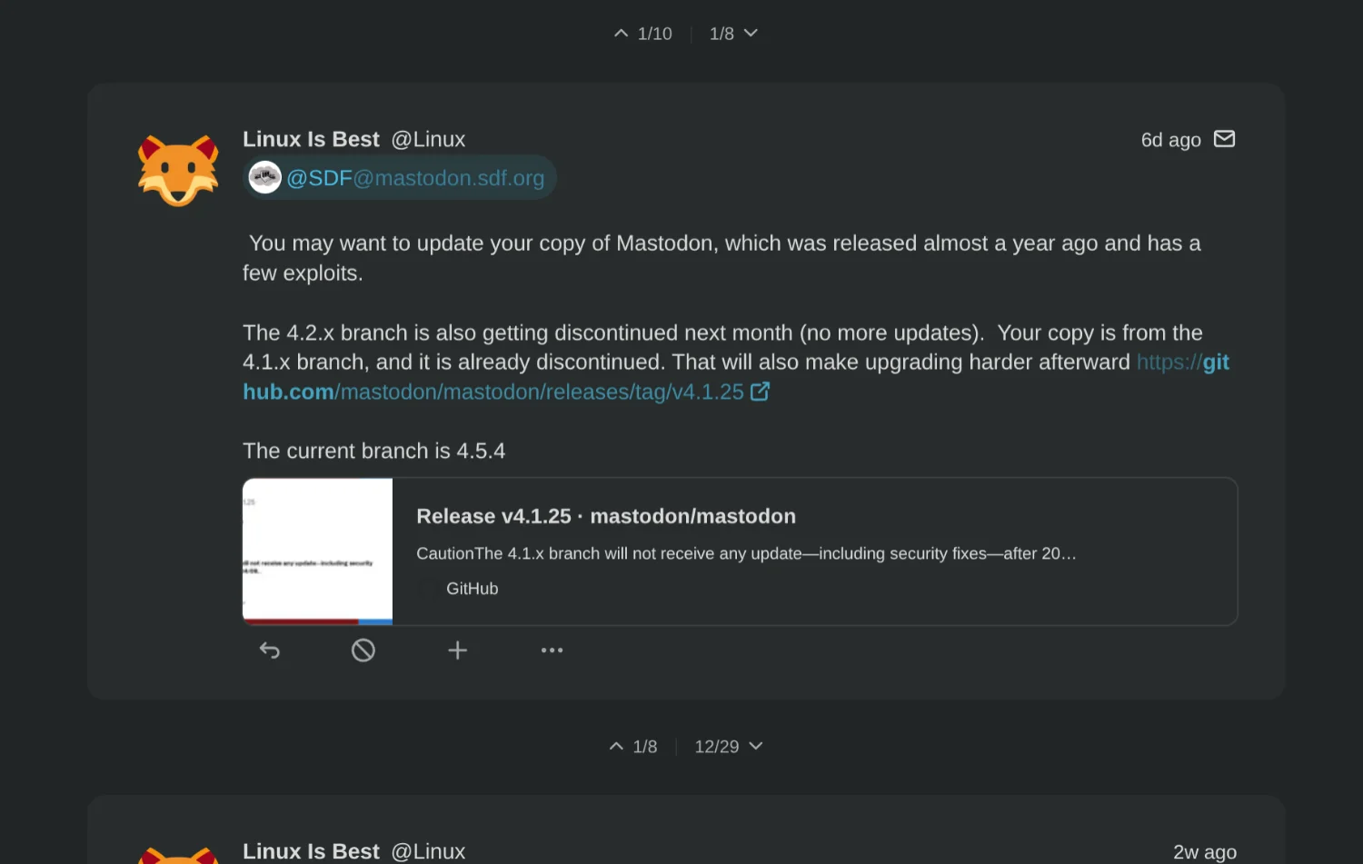Image resolution: width=1363 pixels, height=864 pixels.
Task: Click the circle-slash icon under the post
Action: (363, 650)
